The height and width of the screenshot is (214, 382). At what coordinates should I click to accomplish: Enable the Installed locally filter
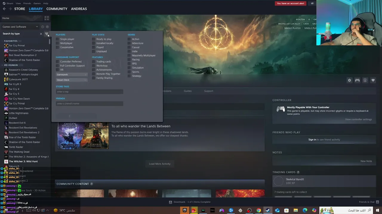pos(94,43)
